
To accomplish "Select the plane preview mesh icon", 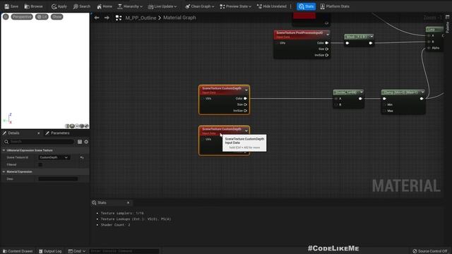I will click(x=77, y=126).
